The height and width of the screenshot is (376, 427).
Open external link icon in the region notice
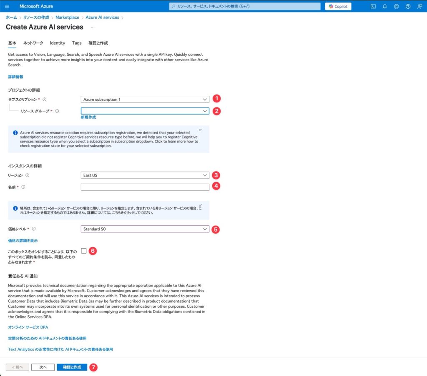(201, 206)
